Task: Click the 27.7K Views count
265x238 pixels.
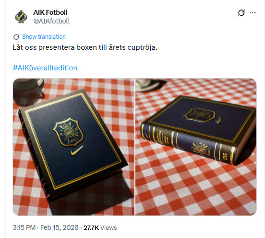Action: [100, 227]
